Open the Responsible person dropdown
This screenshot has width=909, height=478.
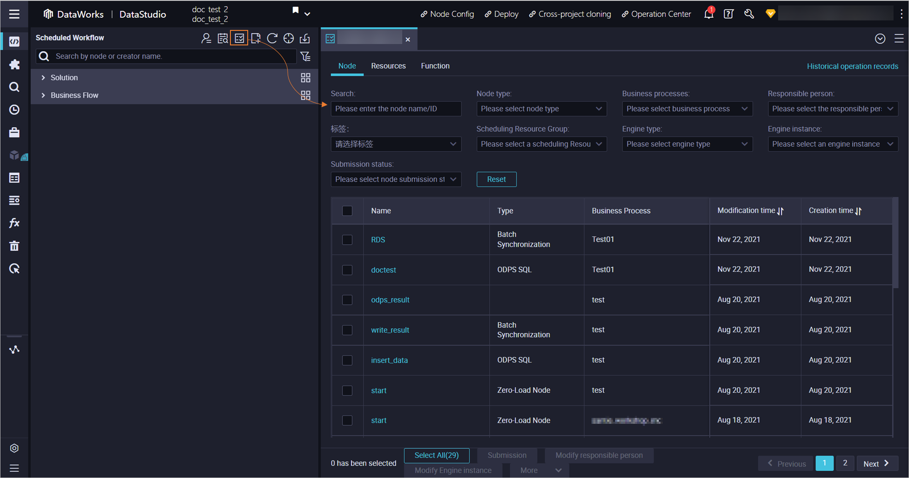[x=833, y=108]
